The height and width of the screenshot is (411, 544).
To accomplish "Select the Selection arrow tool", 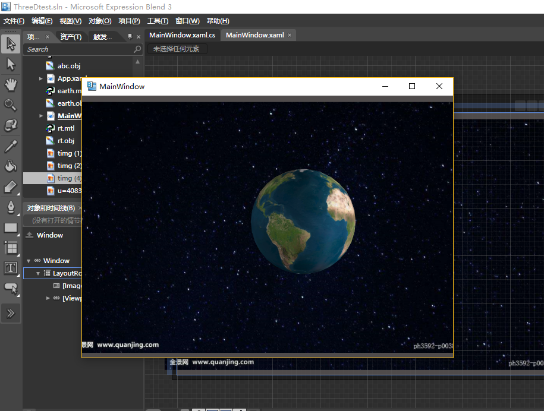I will [11, 44].
